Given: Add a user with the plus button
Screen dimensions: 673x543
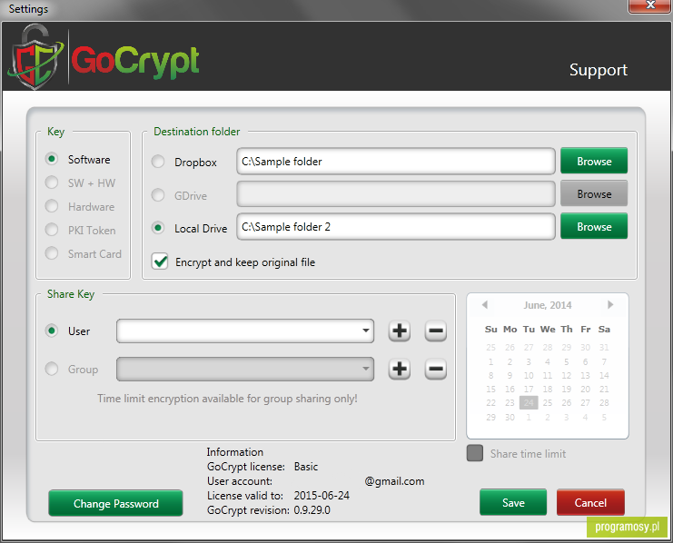Looking at the screenshot, I should (x=399, y=331).
